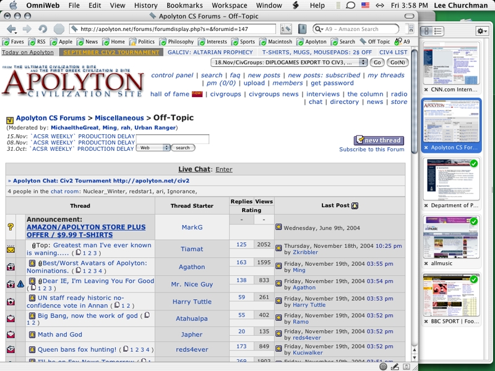495x371 pixels.
Task: Click the sort icon beside Last Post
Action: [355, 206]
